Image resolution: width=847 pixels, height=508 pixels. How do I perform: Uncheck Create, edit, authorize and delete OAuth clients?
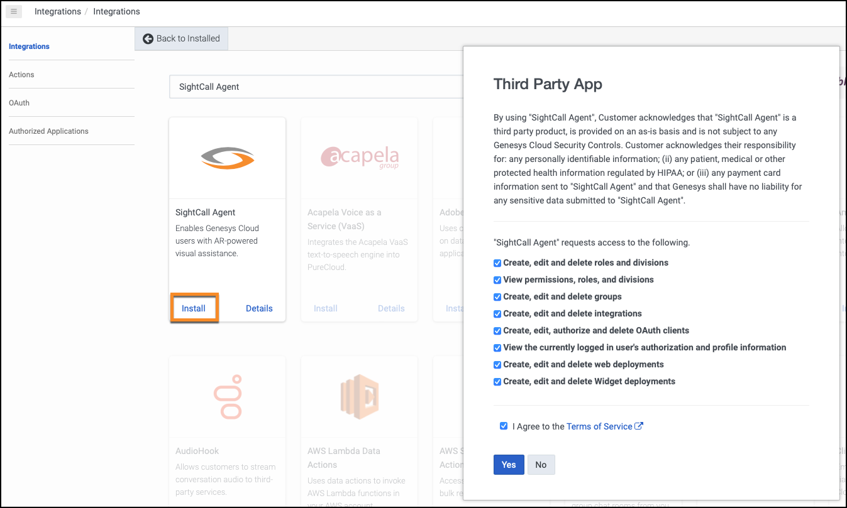click(x=497, y=331)
